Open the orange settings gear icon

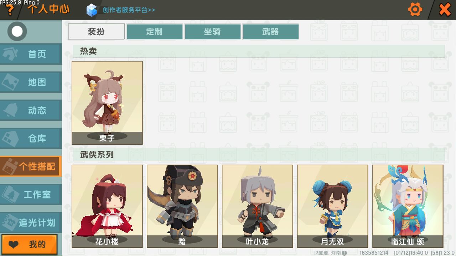coord(415,9)
